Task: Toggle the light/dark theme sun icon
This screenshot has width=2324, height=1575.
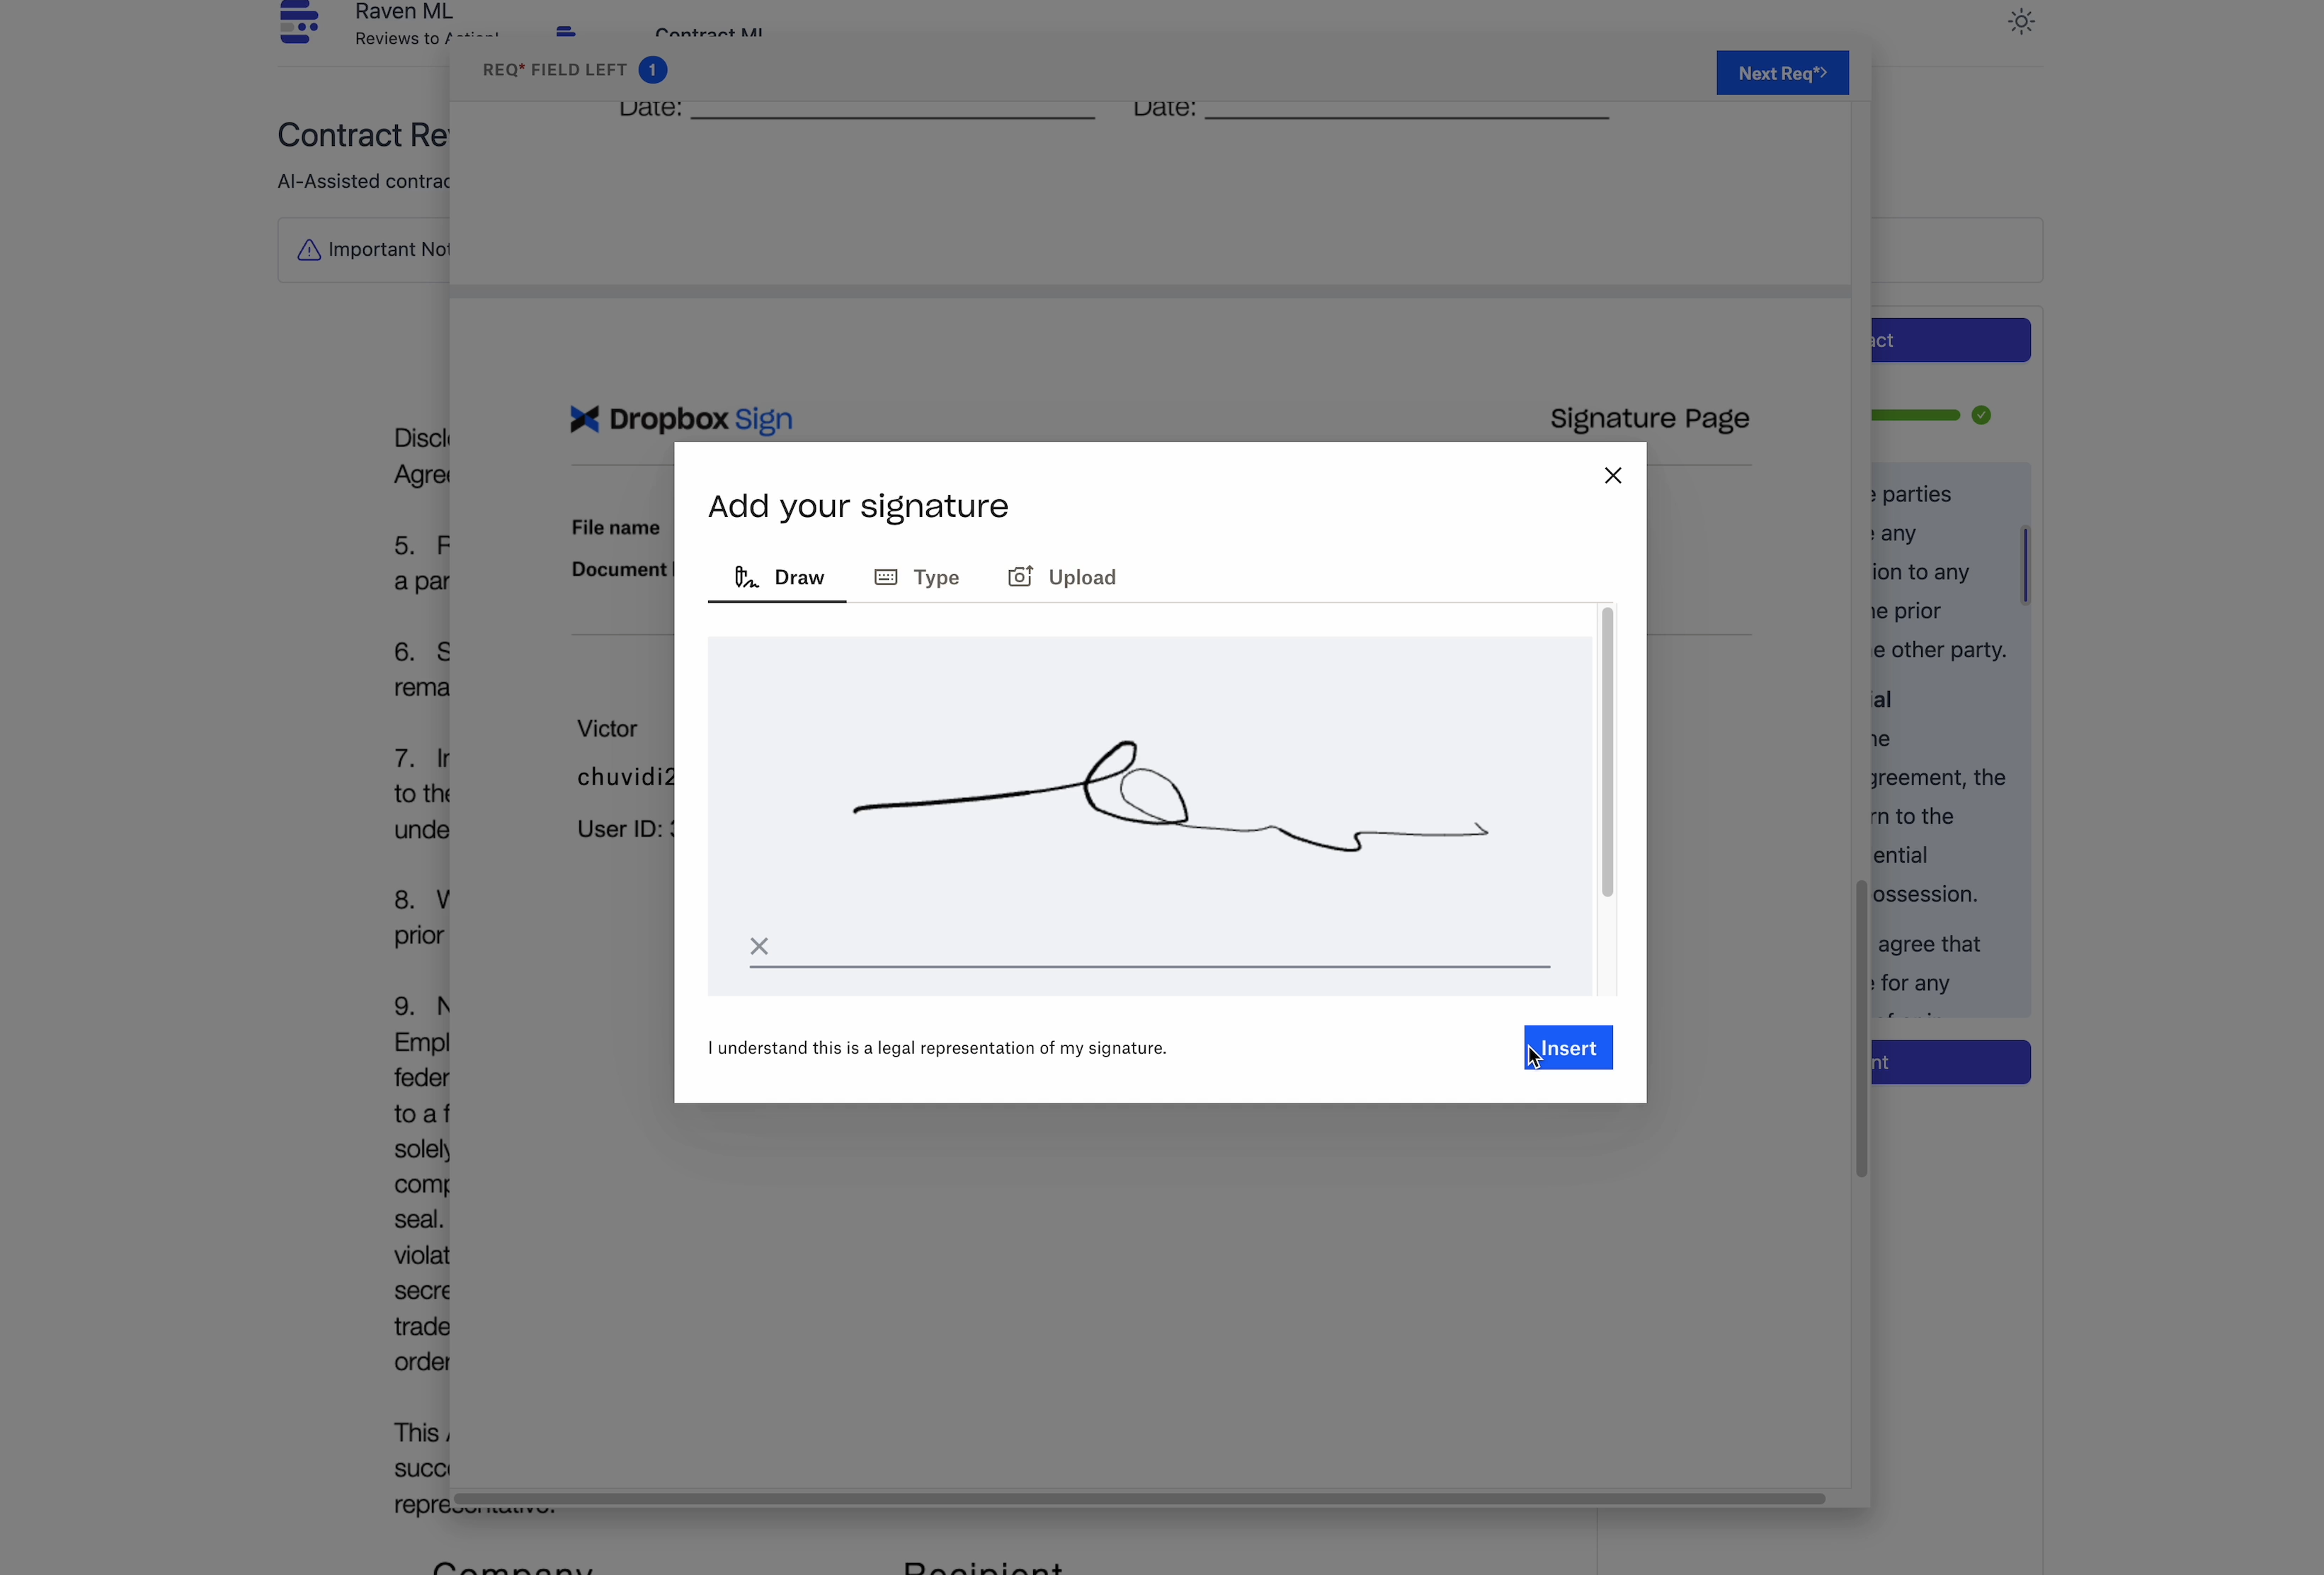Action: pyautogui.click(x=2021, y=22)
